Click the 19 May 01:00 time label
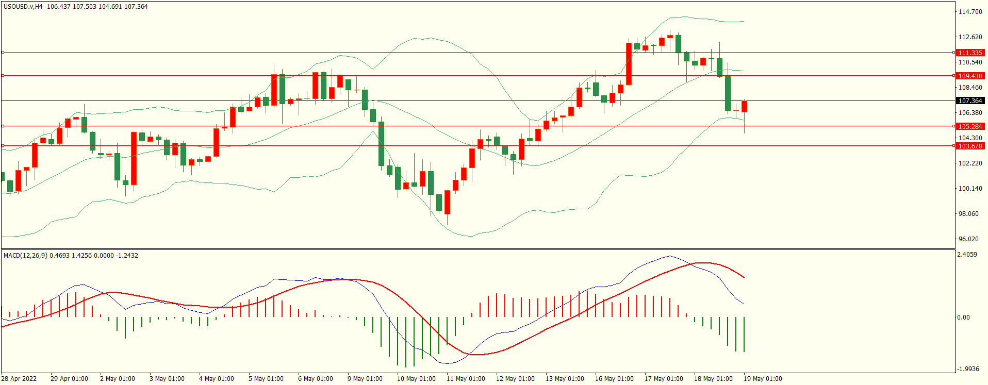The image size is (988, 385). pyautogui.click(x=762, y=379)
